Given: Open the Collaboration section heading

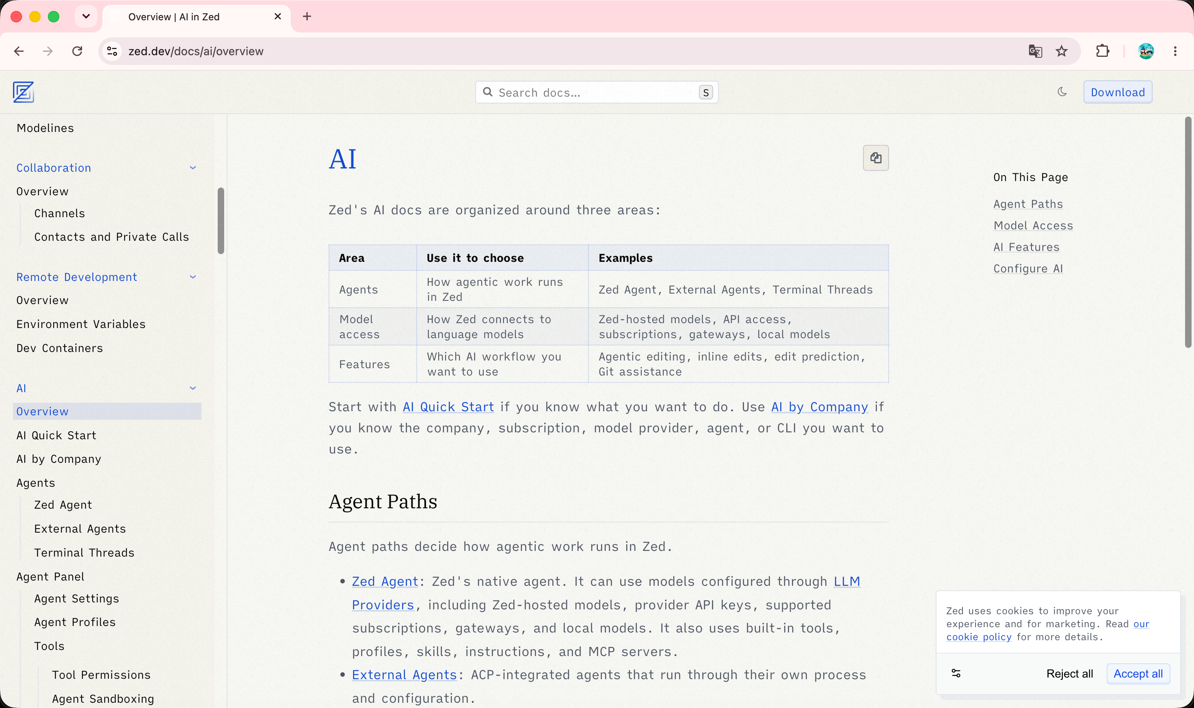Looking at the screenshot, I should click(54, 167).
